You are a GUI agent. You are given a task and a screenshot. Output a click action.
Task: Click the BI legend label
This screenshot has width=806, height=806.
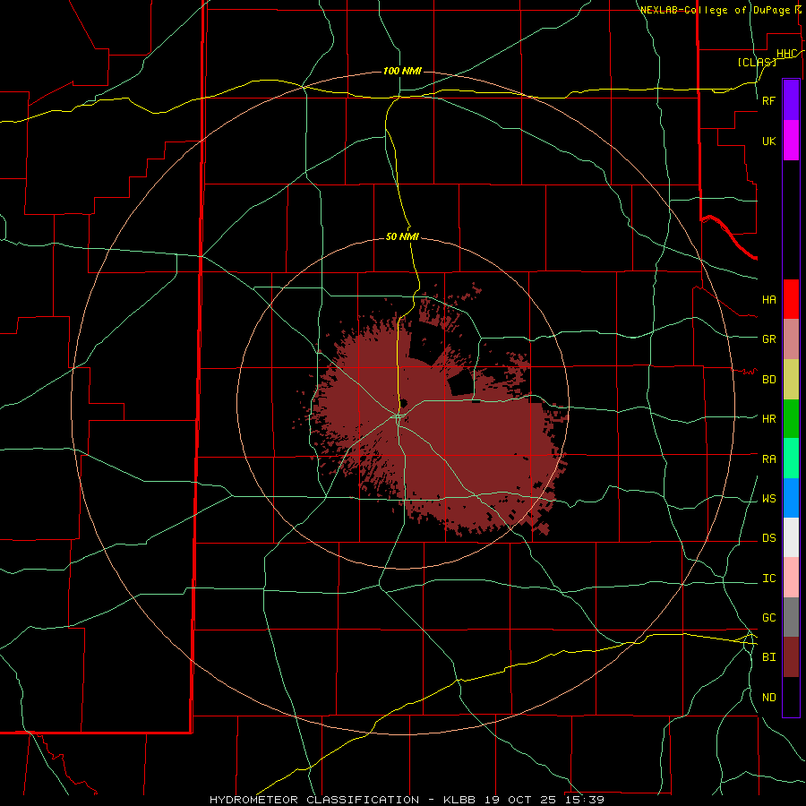(x=769, y=657)
